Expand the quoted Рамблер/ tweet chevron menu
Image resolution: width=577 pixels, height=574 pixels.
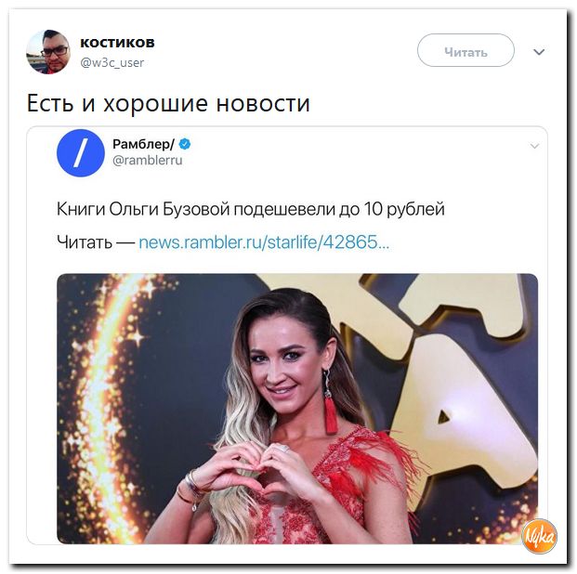534,146
